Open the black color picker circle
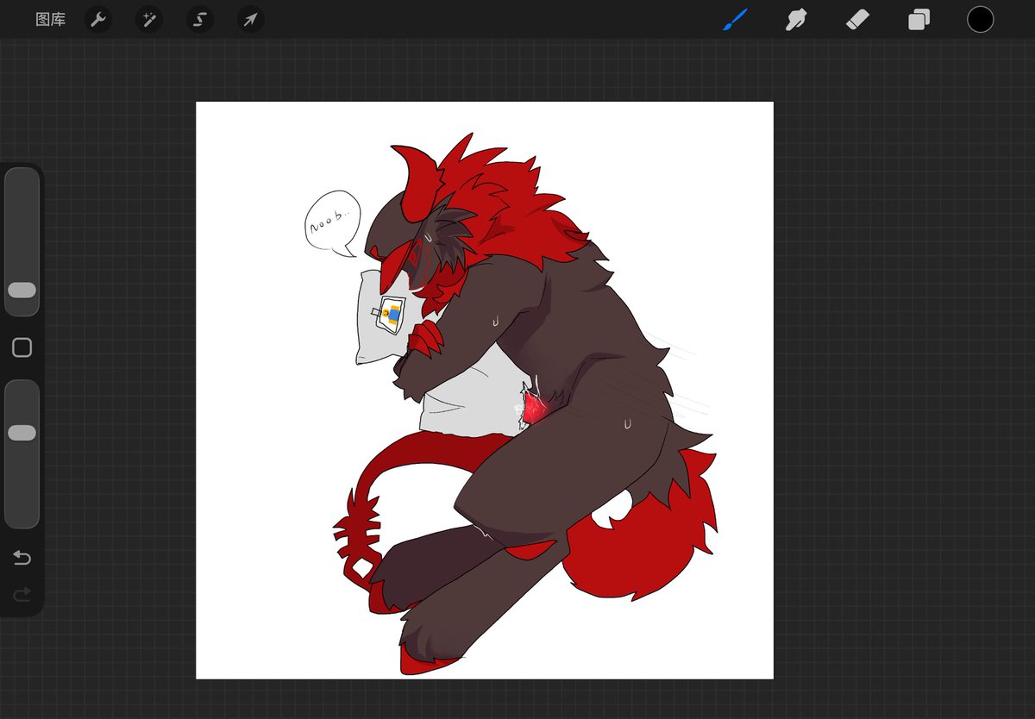The height and width of the screenshot is (719, 1035). 980,19
